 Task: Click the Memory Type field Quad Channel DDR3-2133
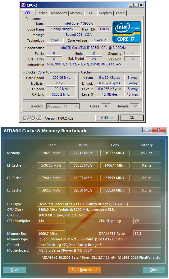click(99, 239)
